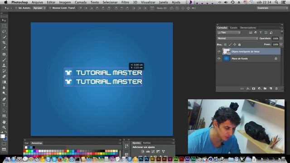Select the Gradient tool
The height and width of the screenshot is (163, 290).
point(4,82)
